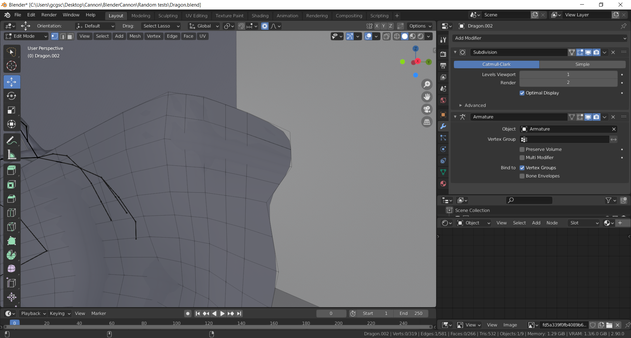Screen dimensions: 631x338
Task: Enable Preserve Volume on Armature modifier
Action: pos(522,149)
